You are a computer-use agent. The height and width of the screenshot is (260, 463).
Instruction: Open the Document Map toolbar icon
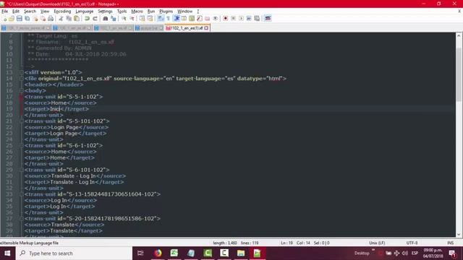(192, 18)
